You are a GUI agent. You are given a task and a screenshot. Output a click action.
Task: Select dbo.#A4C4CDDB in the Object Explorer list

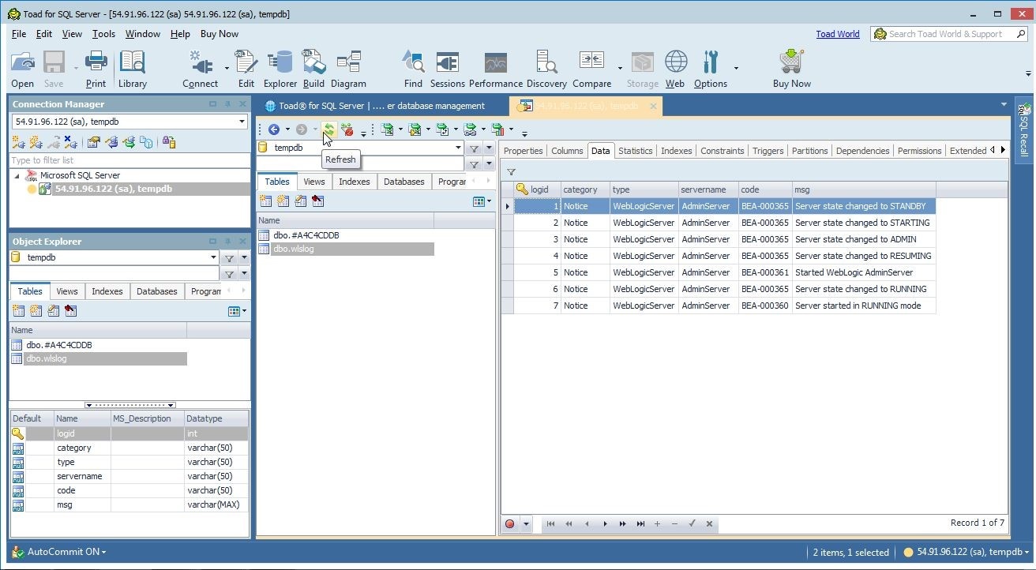pyautogui.click(x=59, y=345)
